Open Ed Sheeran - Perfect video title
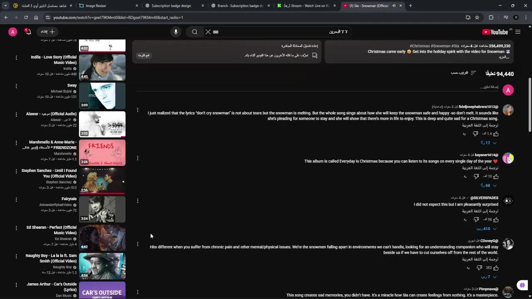Image resolution: width=532 pixels, height=299 pixels. [52, 230]
